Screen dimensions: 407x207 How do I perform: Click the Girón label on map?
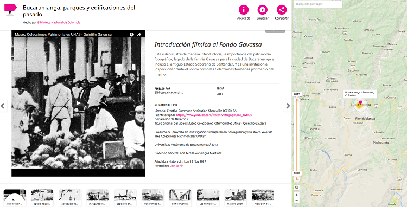[347, 118]
